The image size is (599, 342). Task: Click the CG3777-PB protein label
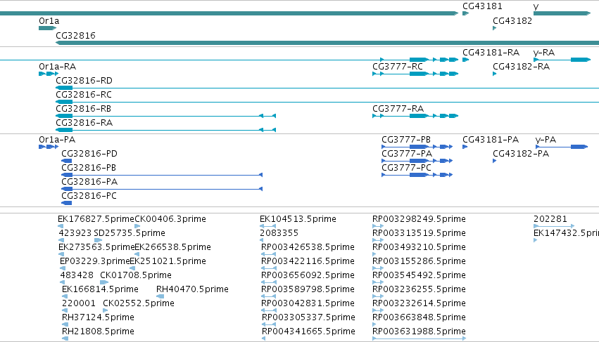[x=406, y=140]
